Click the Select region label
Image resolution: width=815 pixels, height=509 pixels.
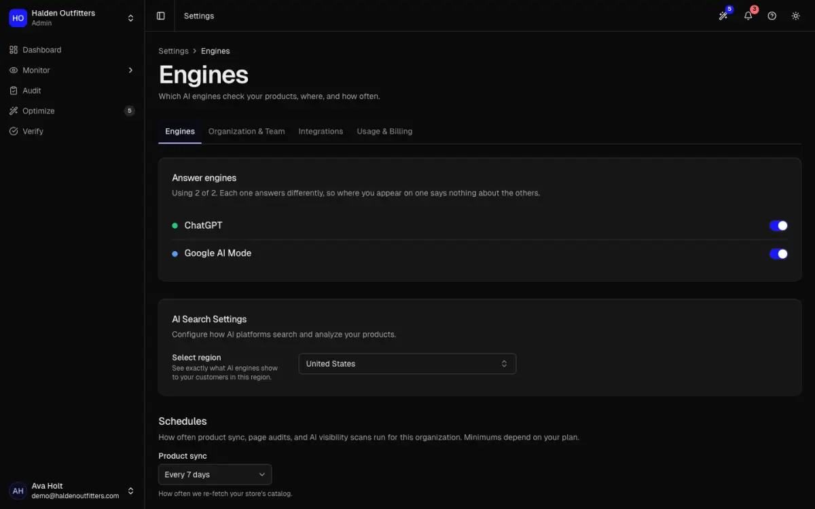click(196, 358)
